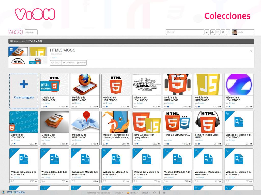Click the search magnifier button
261x195 pixels.
[x=207, y=32]
